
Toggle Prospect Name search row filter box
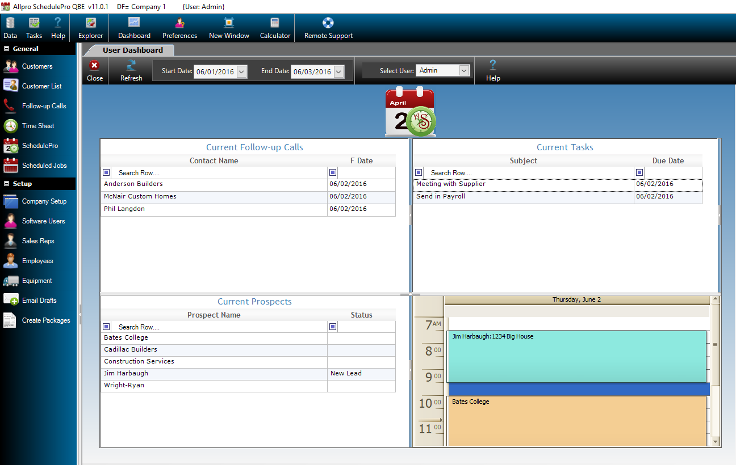106,327
